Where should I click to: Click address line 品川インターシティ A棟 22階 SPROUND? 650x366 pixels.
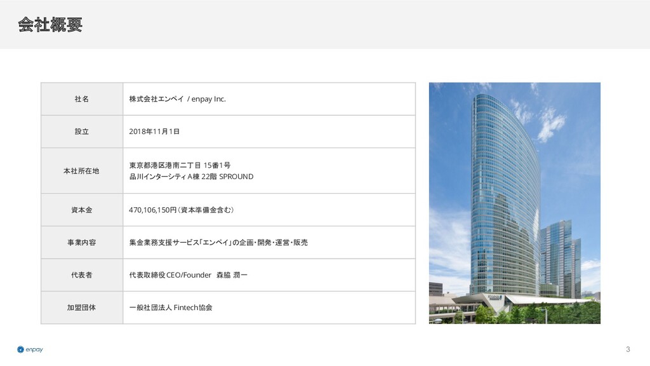click(191, 177)
